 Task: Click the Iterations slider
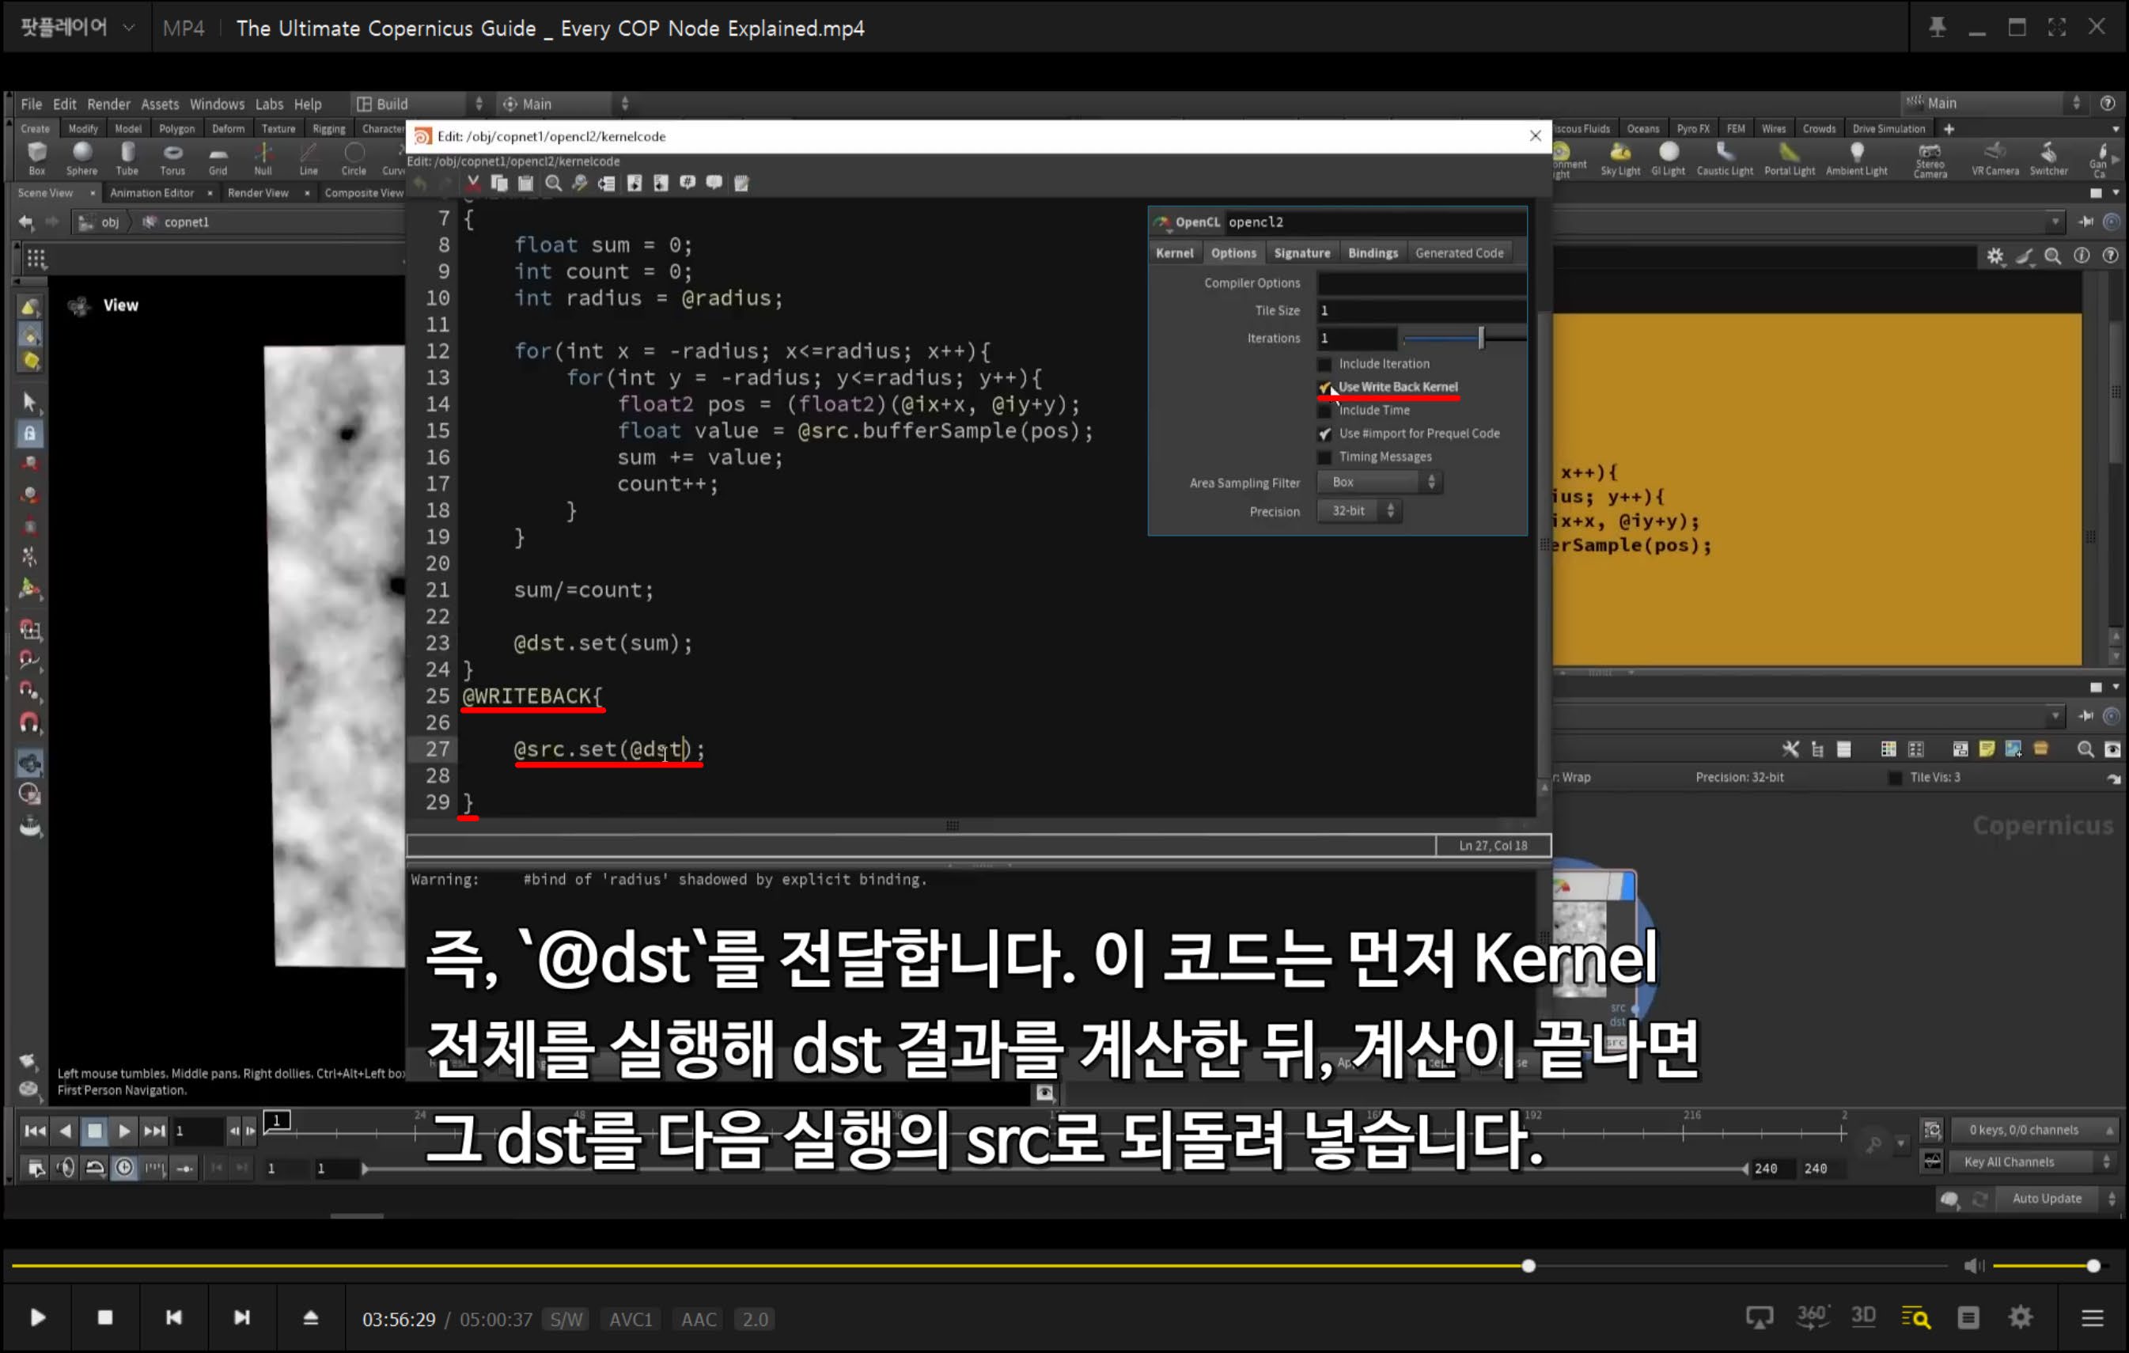(x=1464, y=338)
